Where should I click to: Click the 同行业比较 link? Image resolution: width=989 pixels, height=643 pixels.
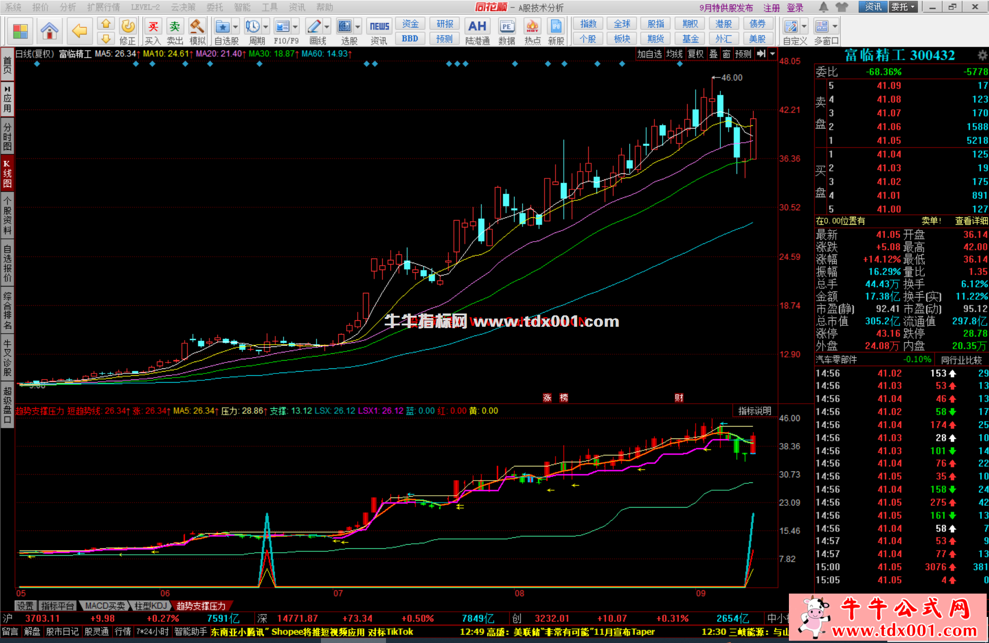[962, 360]
